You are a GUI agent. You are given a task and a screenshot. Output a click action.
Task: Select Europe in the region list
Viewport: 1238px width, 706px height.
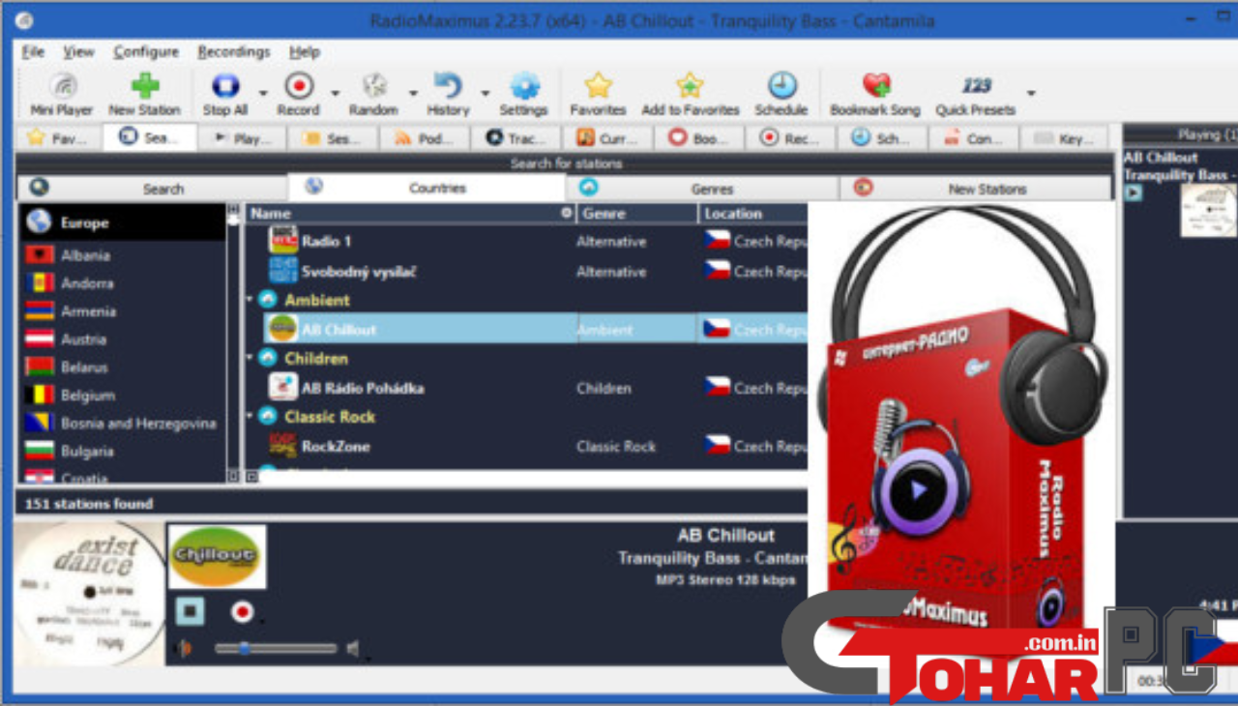[123, 222]
